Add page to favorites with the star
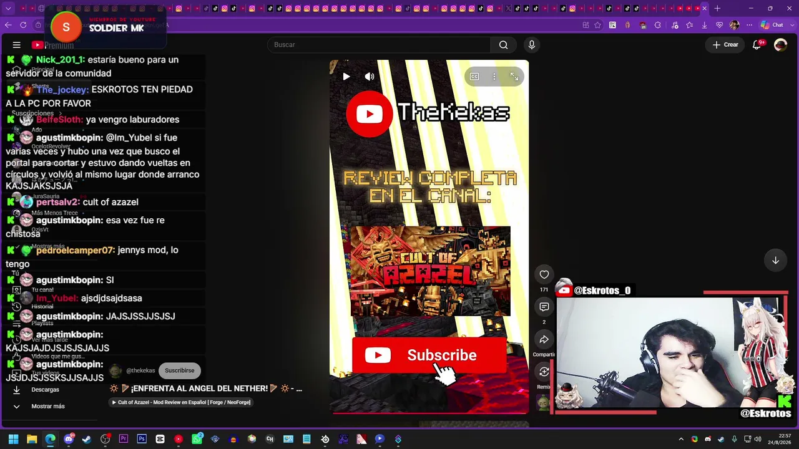 coord(598,25)
